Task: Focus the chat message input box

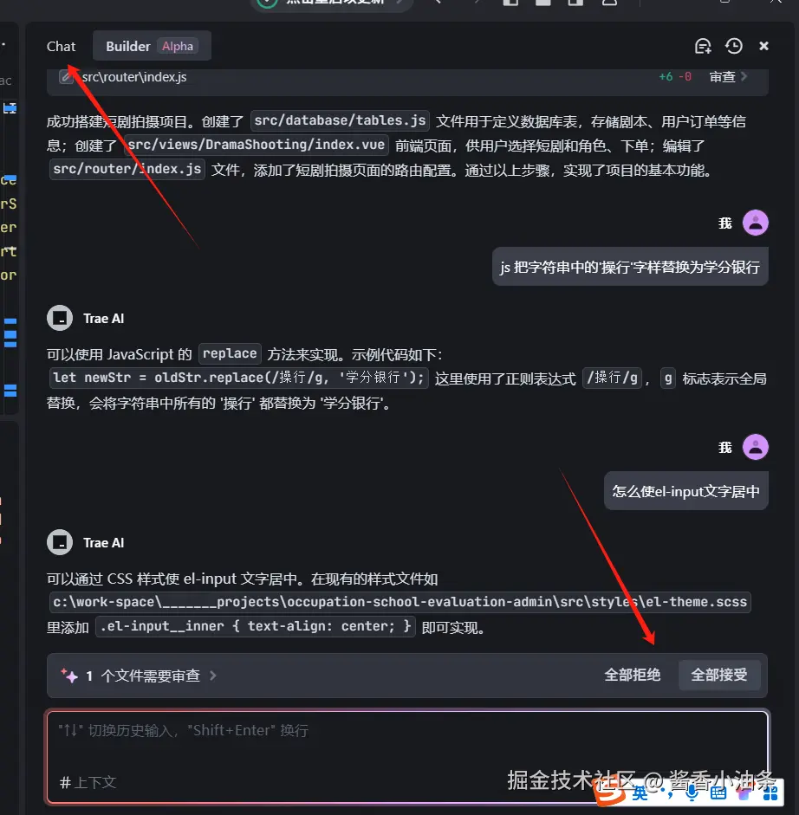Action: pyautogui.click(x=406, y=757)
